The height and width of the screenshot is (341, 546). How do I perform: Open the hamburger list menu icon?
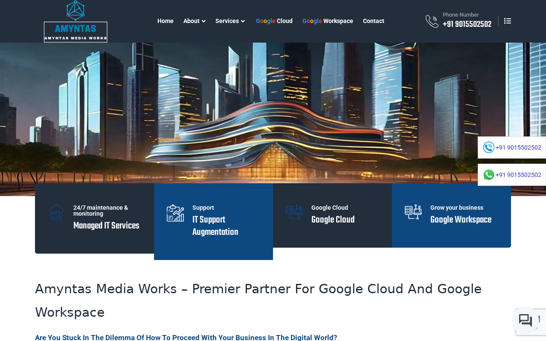[508, 21]
